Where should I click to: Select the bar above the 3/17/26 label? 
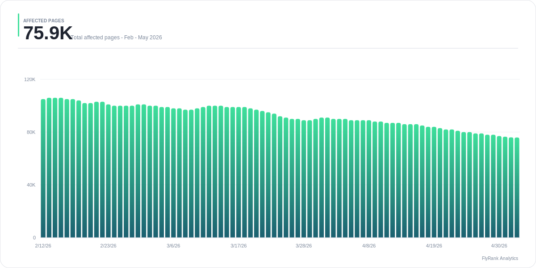tap(239, 172)
